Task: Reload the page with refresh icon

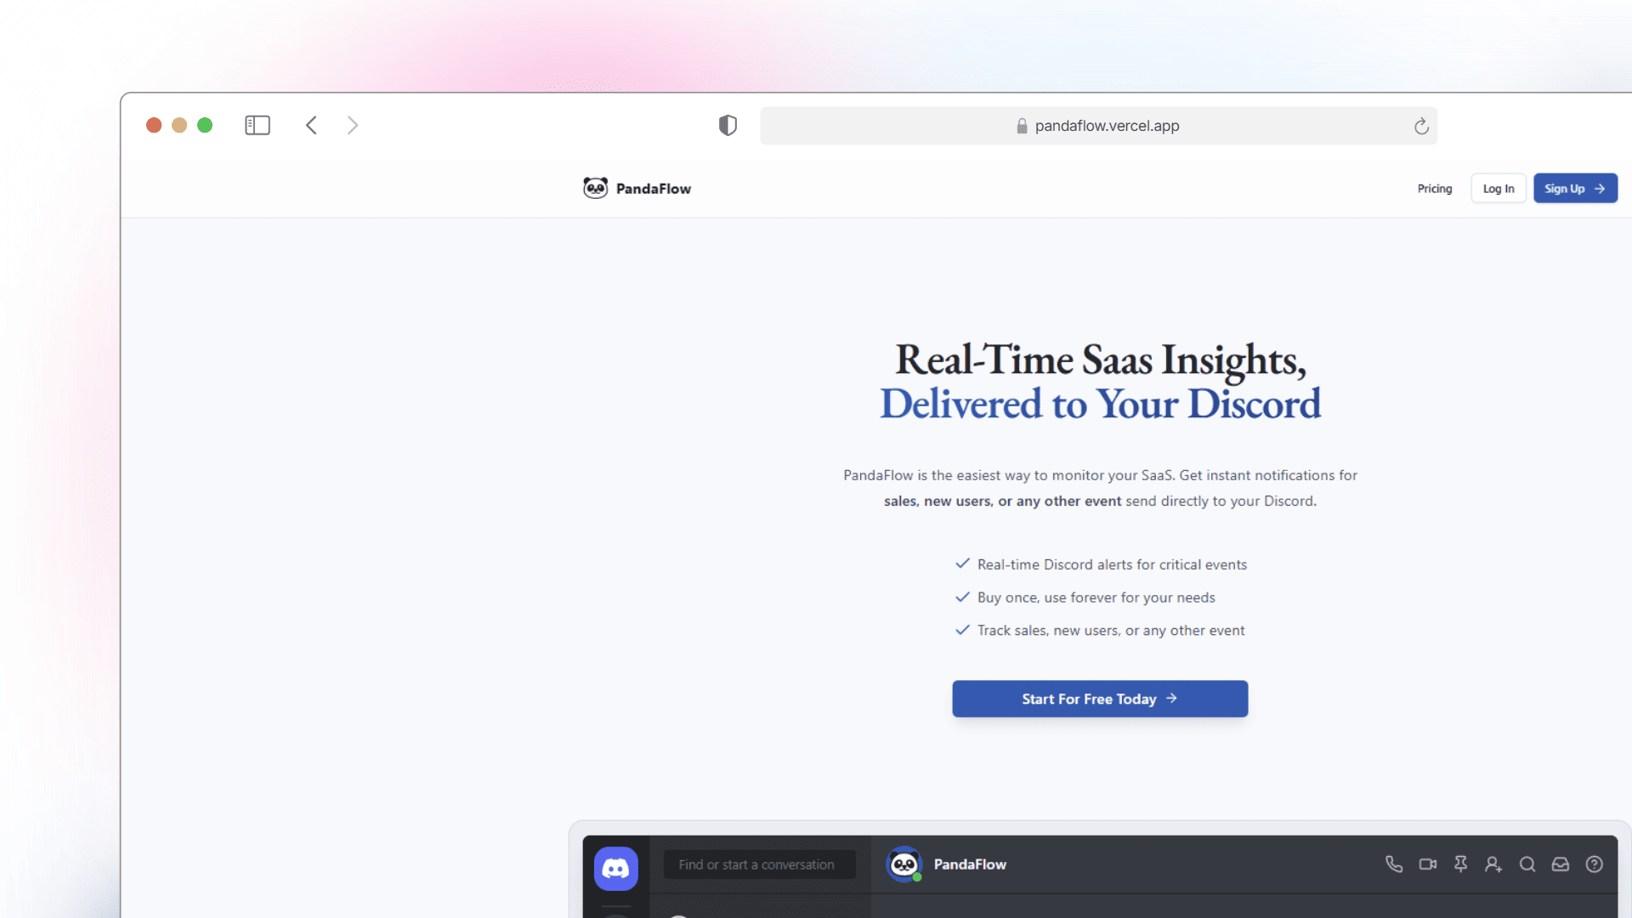Action: pyautogui.click(x=1421, y=126)
